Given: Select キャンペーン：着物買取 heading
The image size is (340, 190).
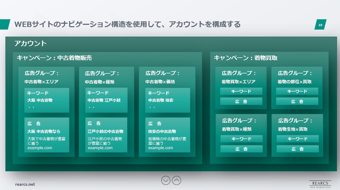Looking at the screenshot, I should [x=246, y=58].
